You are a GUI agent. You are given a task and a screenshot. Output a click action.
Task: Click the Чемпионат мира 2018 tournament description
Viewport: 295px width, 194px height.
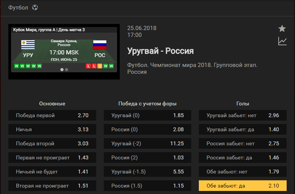click(192, 68)
